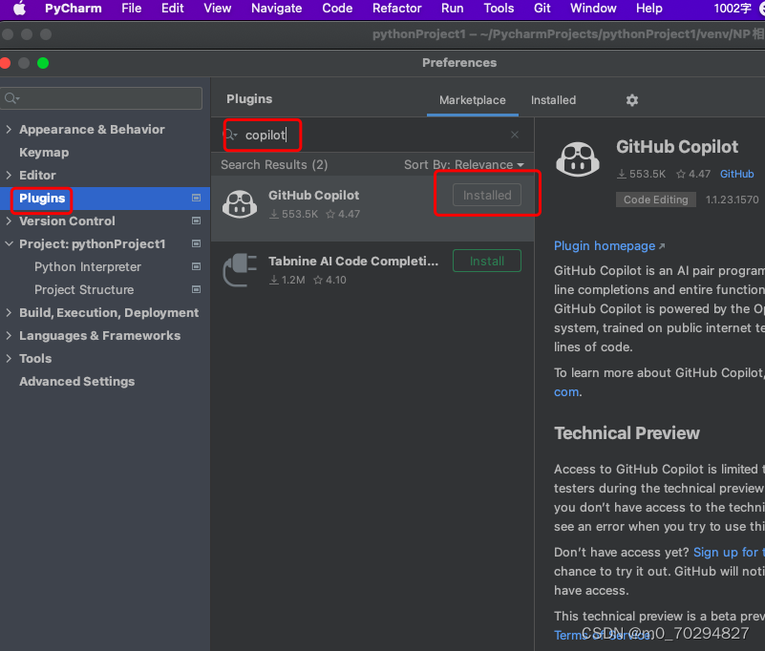The width and height of the screenshot is (765, 651).
Task: Open Sort By: Relevance dropdown
Action: coord(464,165)
